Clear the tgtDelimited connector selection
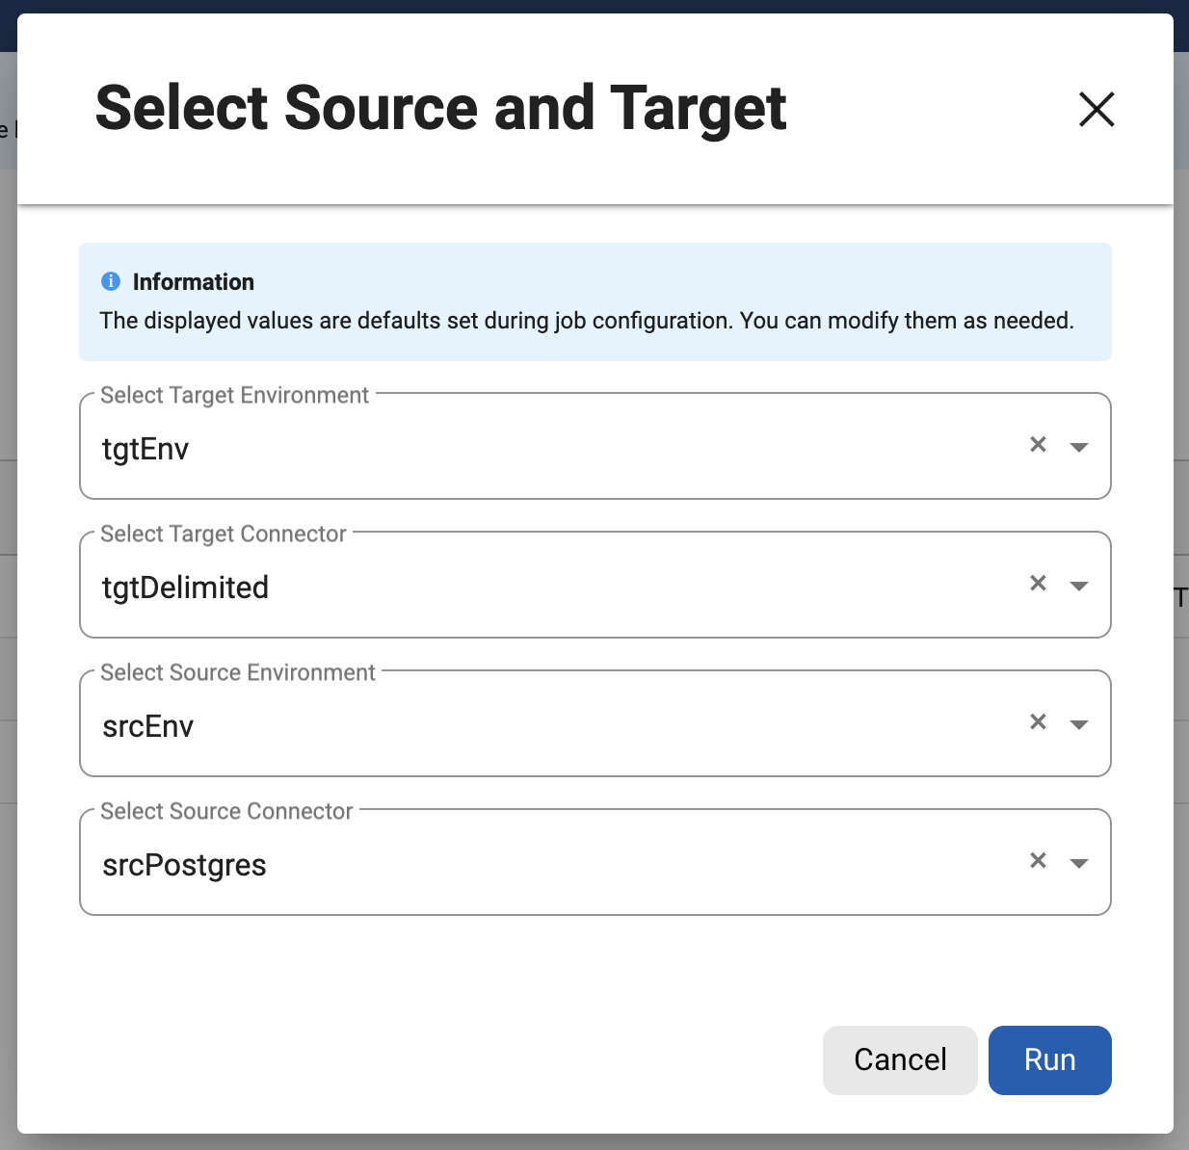 [1038, 583]
